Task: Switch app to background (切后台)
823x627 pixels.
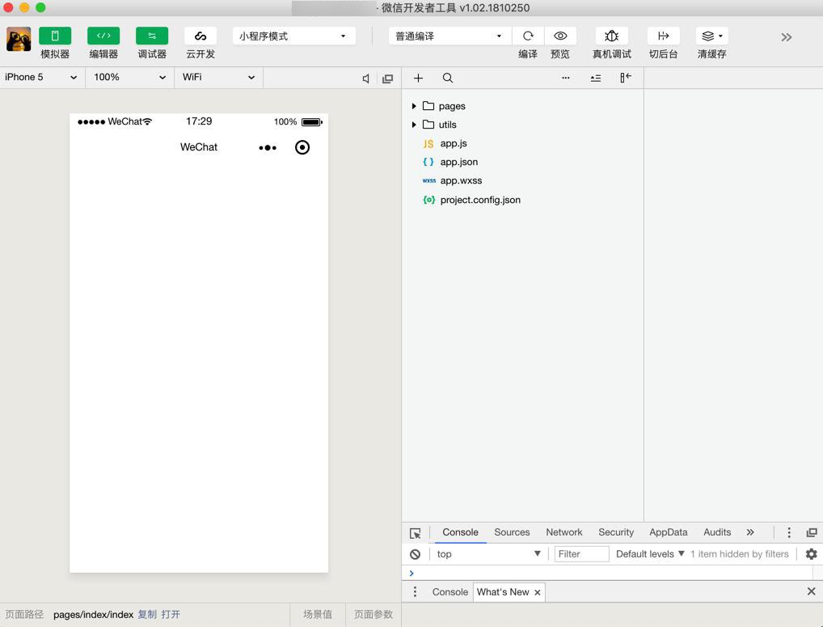Action: (664, 36)
